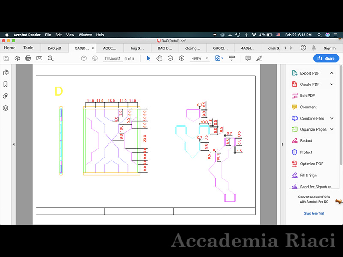The height and width of the screenshot is (257, 343).
Task: Open Spotlight search in menu bar
Action: click(319, 35)
